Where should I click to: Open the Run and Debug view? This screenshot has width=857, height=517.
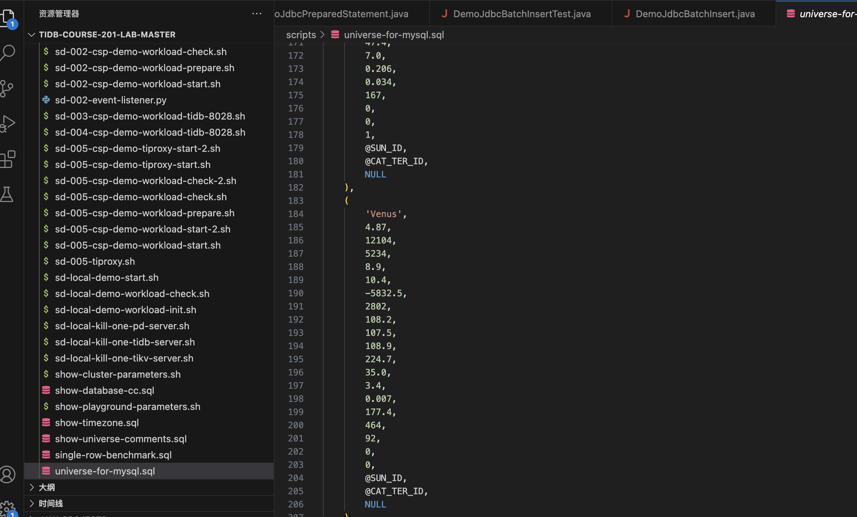pos(8,124)
